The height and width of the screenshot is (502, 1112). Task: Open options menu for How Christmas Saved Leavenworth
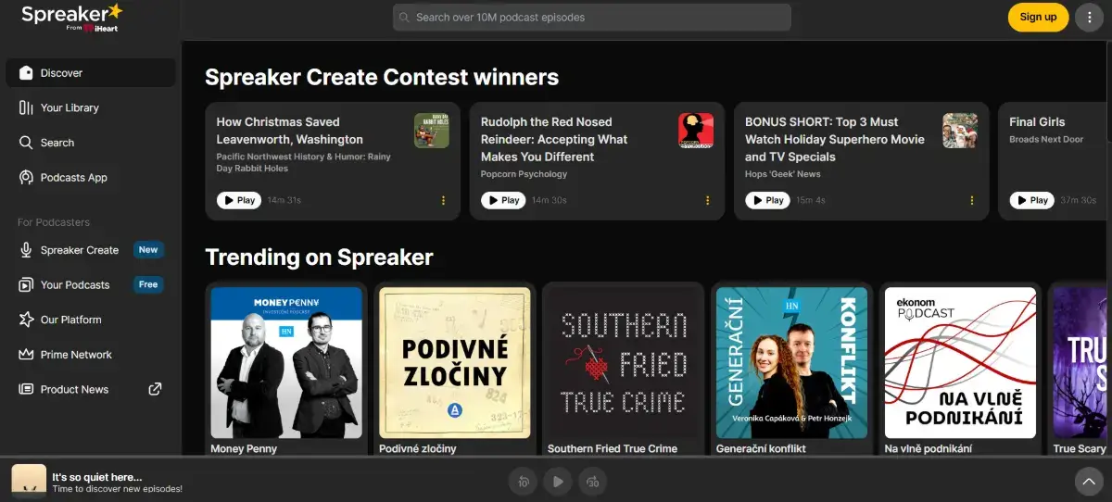pyautogui.click(x=443, y=200)
